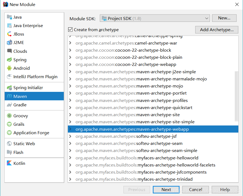Click Add Archetype... button
The height and width of the screenshot is (196, 243).
(x=217, y=30)
